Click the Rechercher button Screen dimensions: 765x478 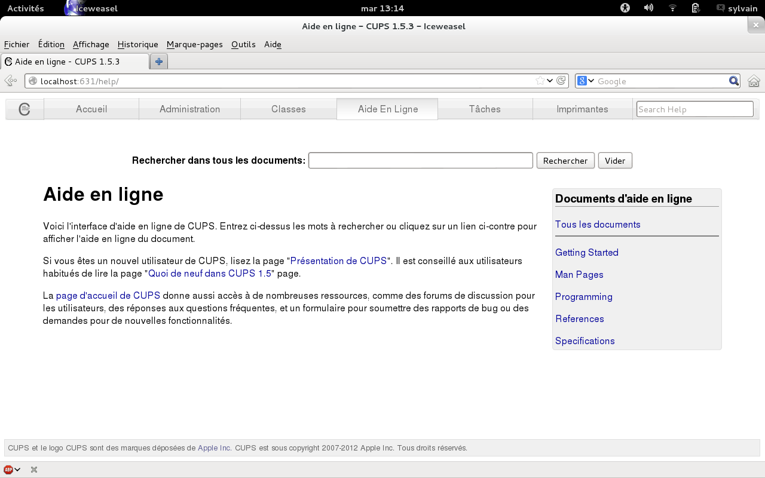pos(565,161)
